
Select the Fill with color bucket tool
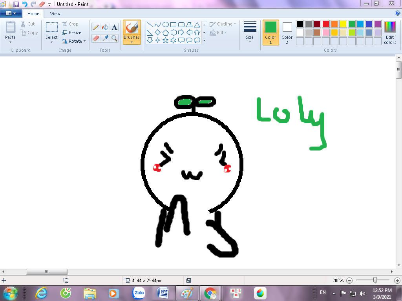[x=105, y=27]
